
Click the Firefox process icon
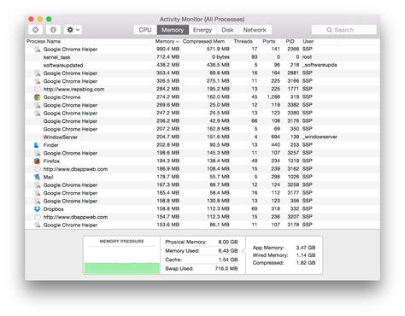(x=38, y=161)
